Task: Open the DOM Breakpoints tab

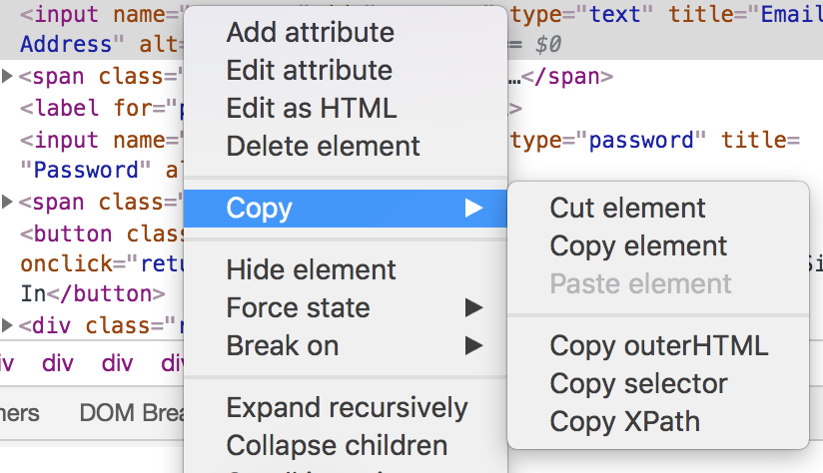Action: (131, 413)
